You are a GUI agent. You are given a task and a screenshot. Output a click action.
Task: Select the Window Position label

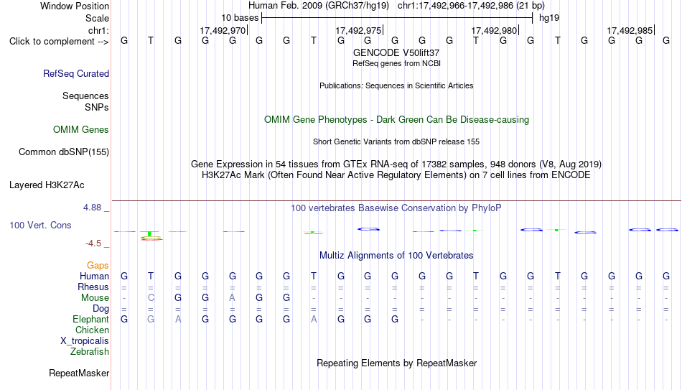pyautogui.click(x=75, y=6)
